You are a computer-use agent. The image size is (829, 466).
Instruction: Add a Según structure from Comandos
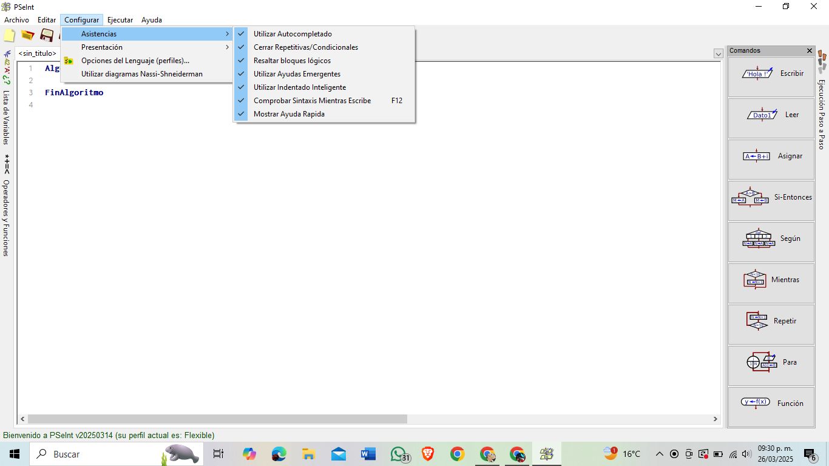(x=771, y=239)
